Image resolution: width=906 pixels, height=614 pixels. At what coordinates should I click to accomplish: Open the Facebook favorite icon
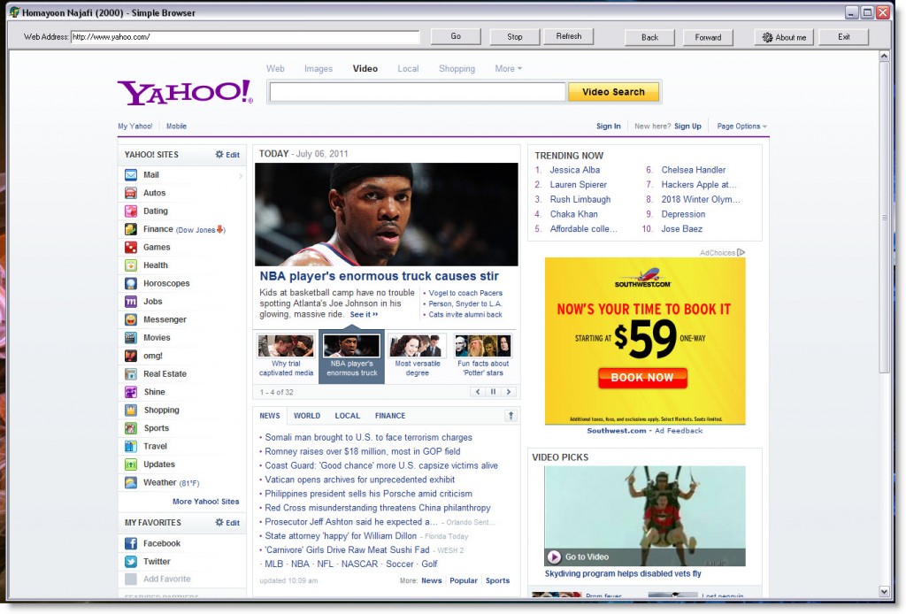click(x=131, y=543)
